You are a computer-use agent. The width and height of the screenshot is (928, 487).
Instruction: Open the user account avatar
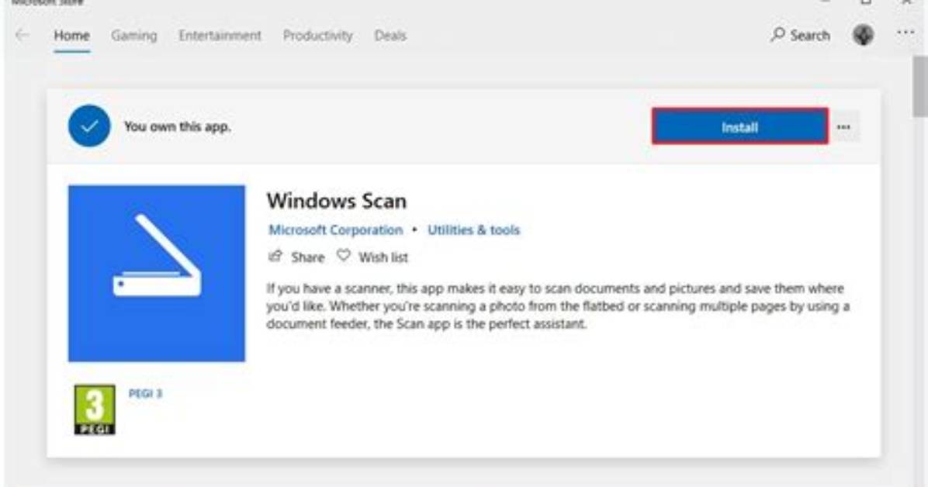tap(864, 35)
